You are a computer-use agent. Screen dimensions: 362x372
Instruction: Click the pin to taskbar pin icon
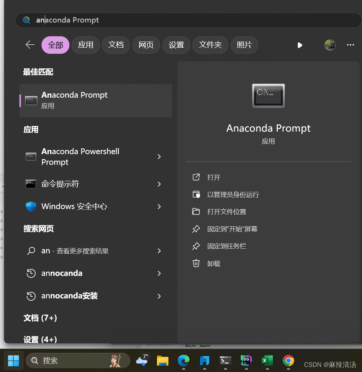tap(196, 246)
